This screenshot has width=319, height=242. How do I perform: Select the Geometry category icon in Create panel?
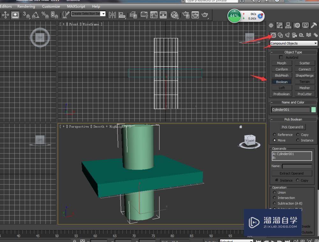tap(273, 35)
